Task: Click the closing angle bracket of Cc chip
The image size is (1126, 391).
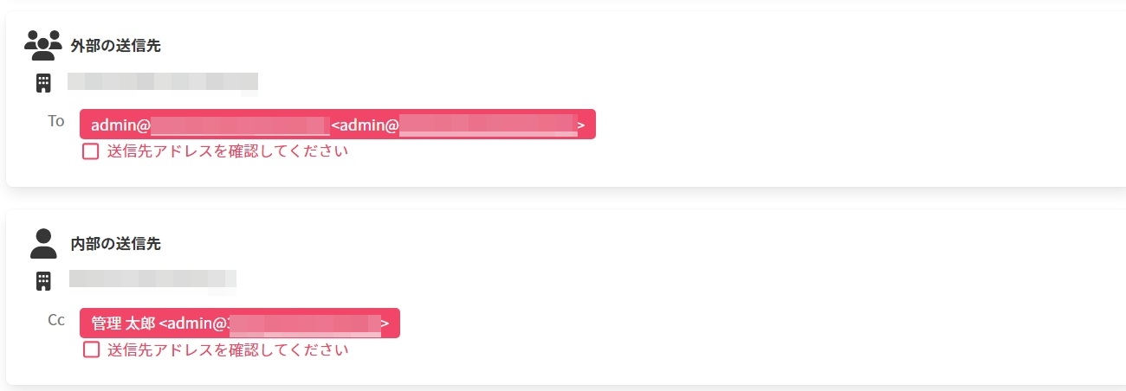Action: coord(385,324)
